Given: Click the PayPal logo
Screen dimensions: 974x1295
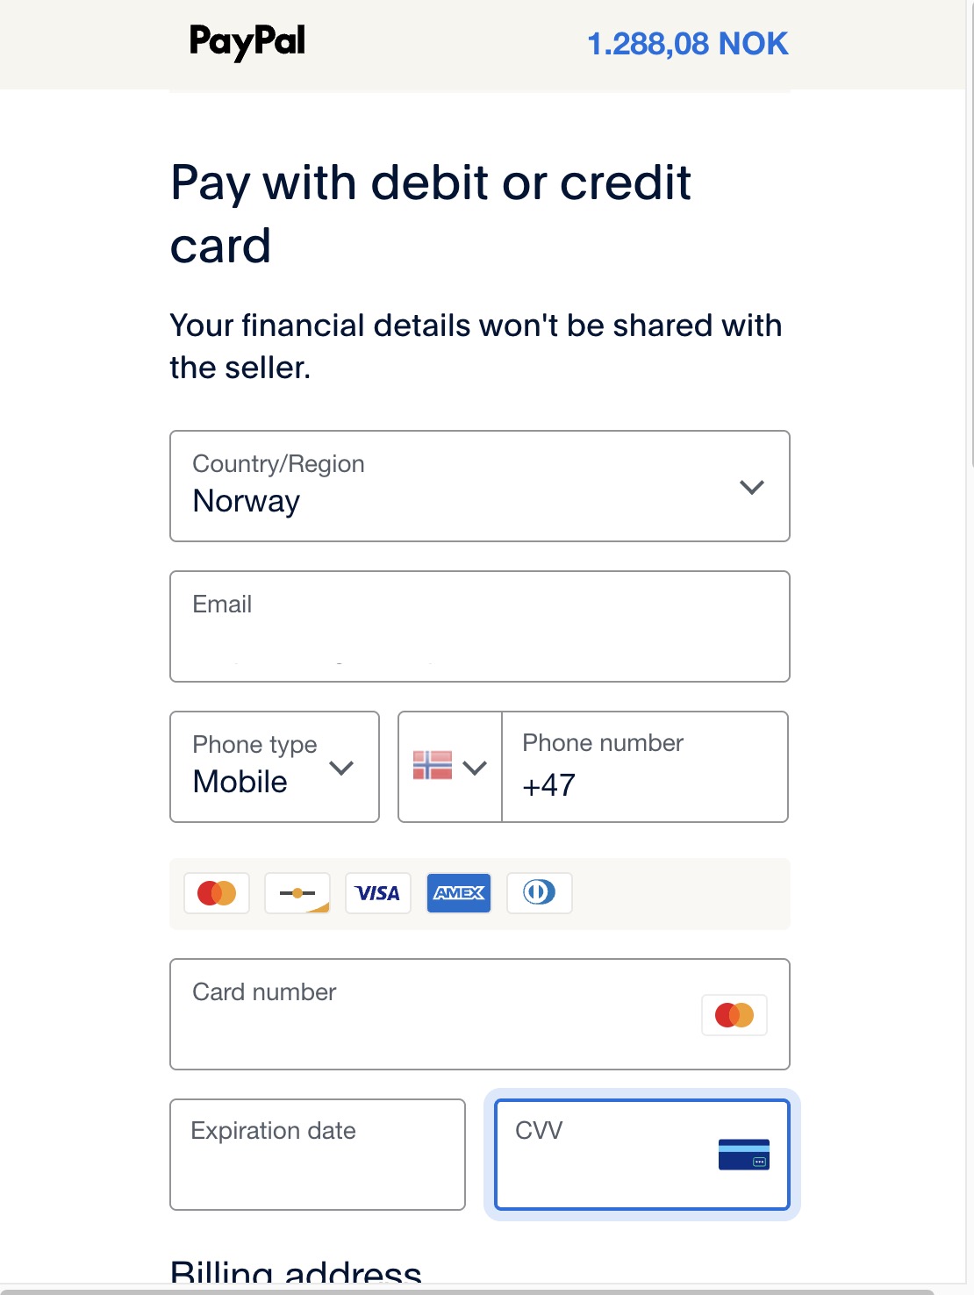Looking at the screenshot, I should coord(247,42).
